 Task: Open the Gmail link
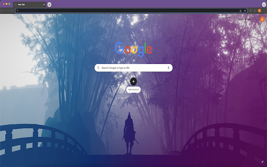240,19
